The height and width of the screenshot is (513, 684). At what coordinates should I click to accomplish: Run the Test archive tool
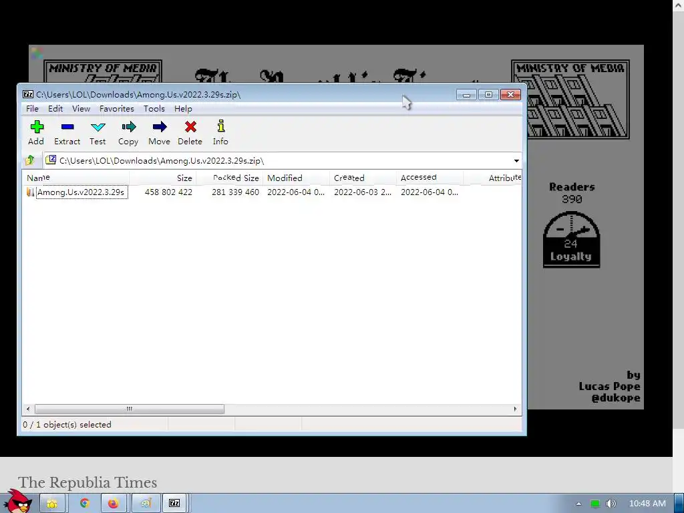(x=98, y=127)
